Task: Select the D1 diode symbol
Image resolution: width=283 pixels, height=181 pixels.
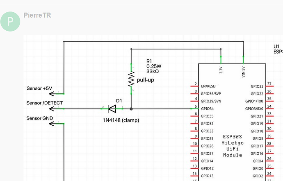Action: coord(112,109)
